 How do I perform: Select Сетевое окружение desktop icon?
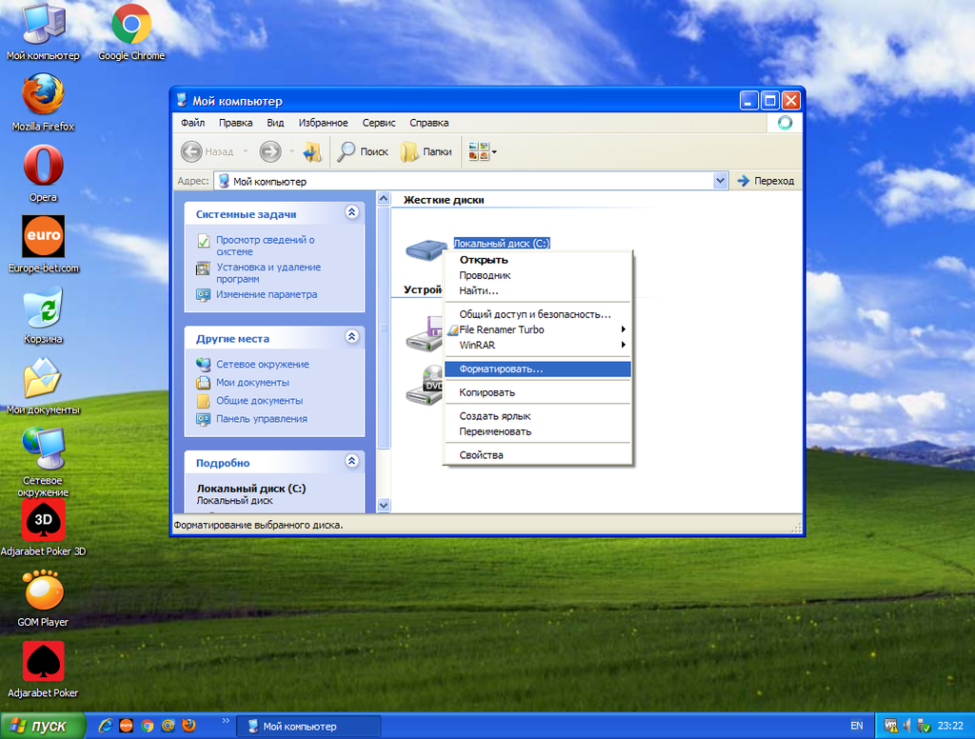[43, 463]
